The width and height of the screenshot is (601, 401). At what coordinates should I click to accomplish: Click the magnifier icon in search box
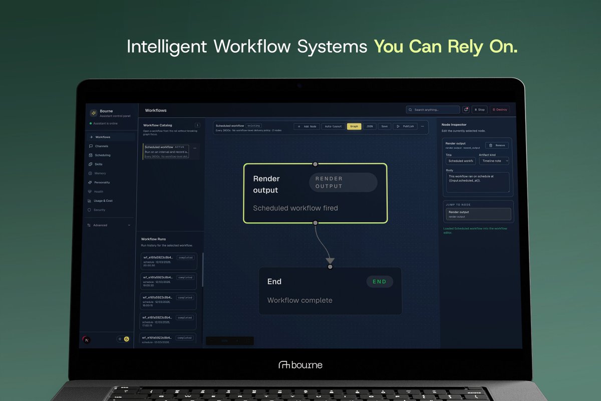click(x=411, y=109)
